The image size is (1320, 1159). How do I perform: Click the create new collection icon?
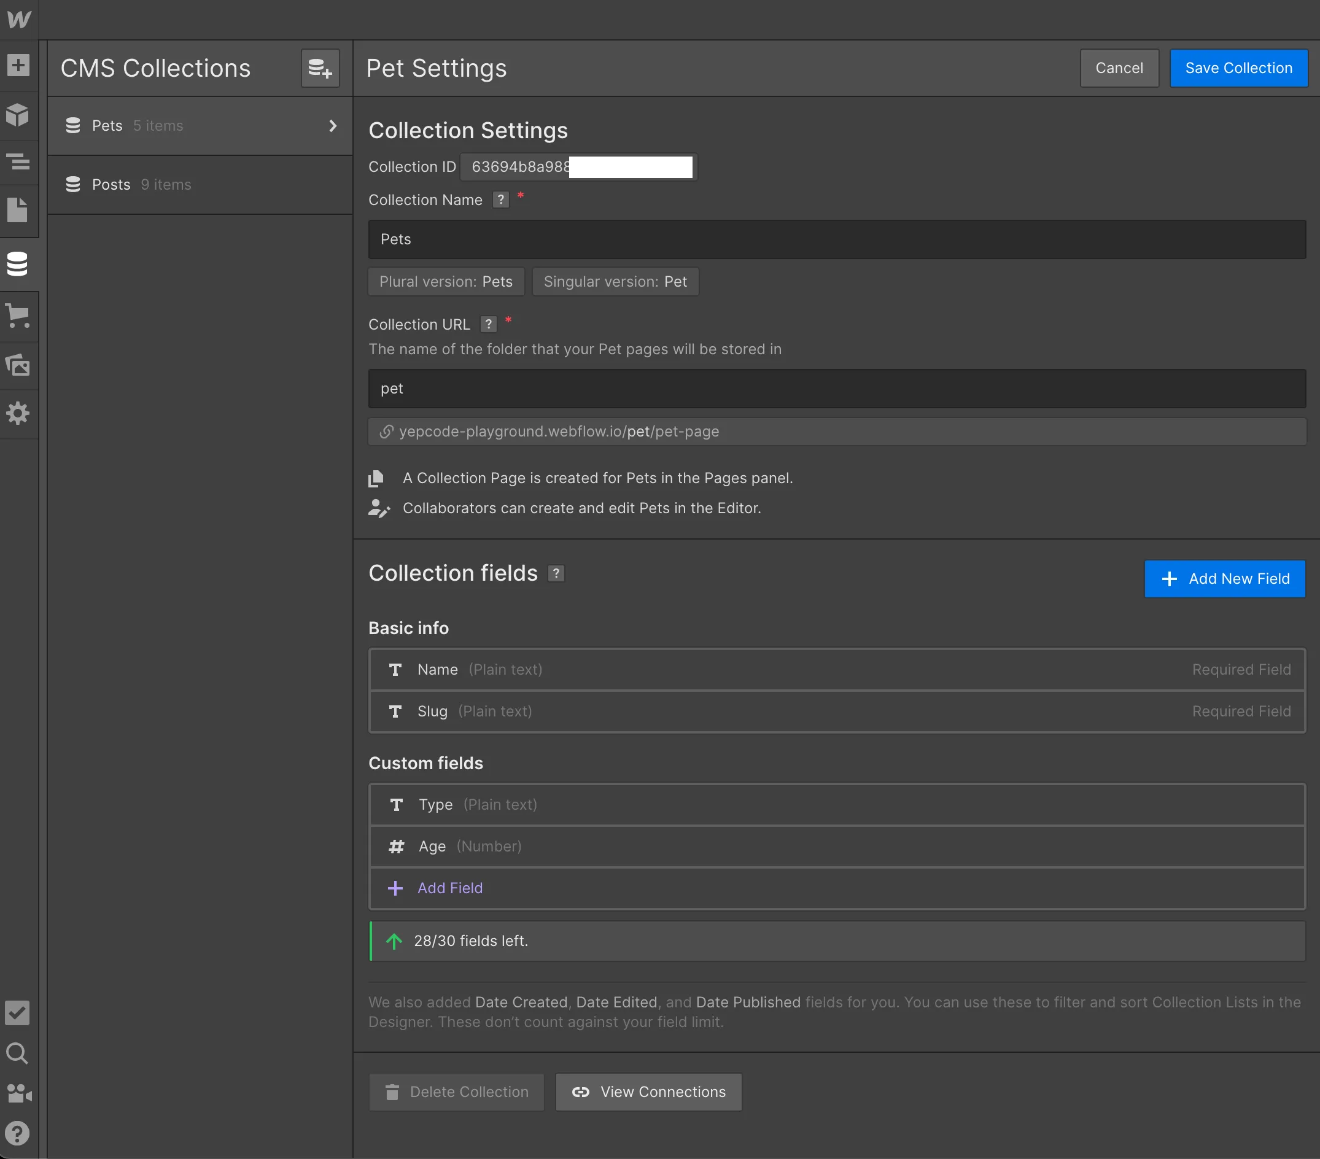pos(320,68)
